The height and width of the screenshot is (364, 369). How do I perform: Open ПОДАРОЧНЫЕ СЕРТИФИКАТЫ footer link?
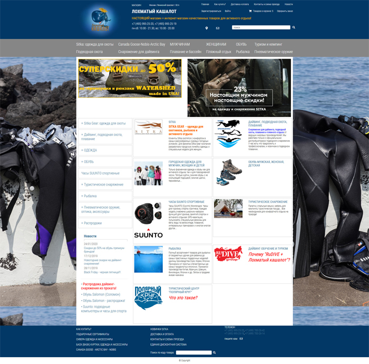click(92, 334)
